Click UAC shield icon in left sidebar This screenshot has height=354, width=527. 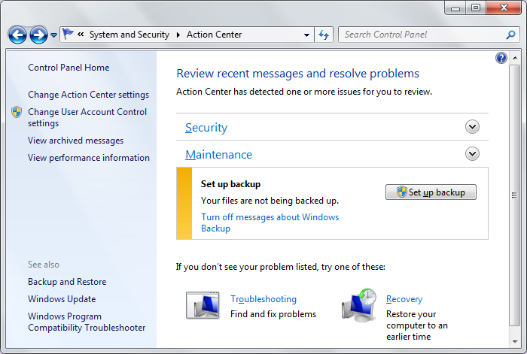[x=17, y=112]
